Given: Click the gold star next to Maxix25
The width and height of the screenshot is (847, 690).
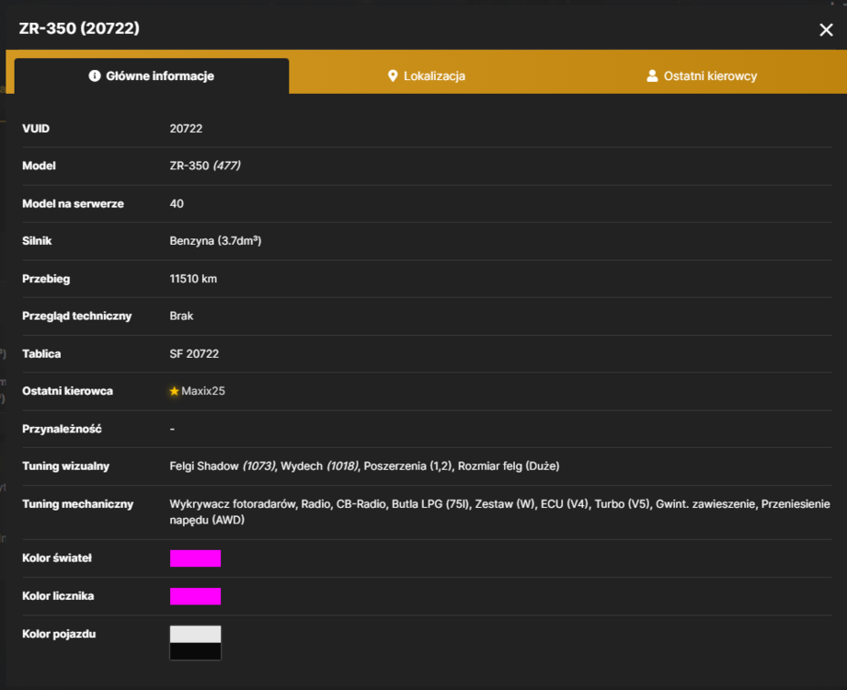Looking at the screenshot, I should (174, 391).
